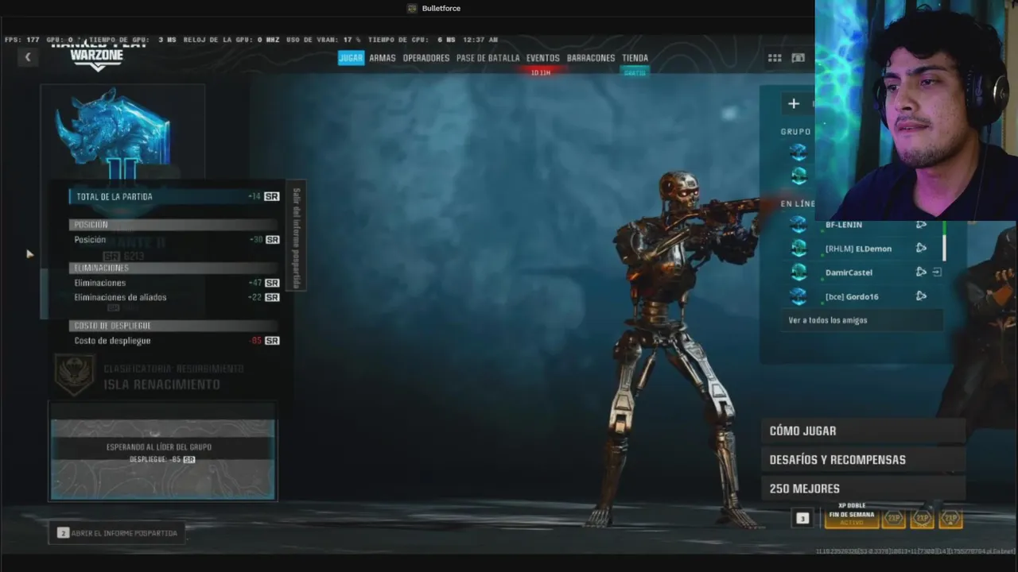The width and height of the screenshot is (1018, 572).
Task: Switch to the OPERADORES tab
Action: (x=426, y=58)
